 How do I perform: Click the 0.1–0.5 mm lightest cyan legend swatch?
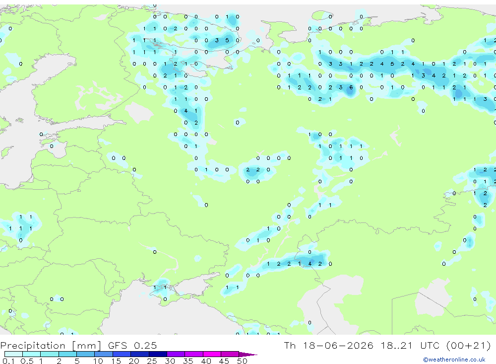click(13, 354)
